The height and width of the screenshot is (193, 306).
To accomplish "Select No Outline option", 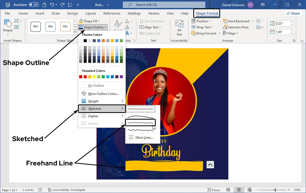I will pos(96,86).
